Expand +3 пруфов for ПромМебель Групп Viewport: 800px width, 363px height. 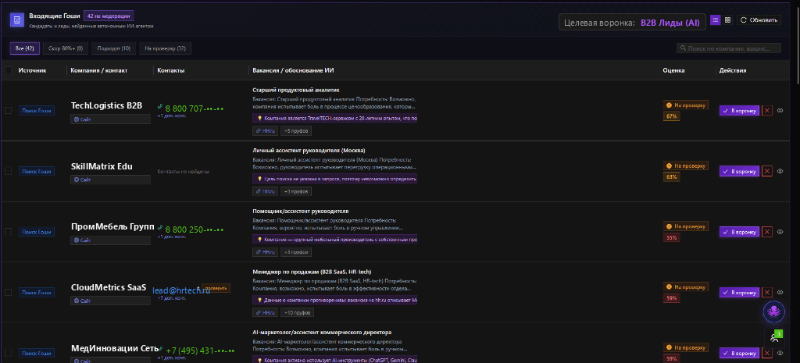pyautogui.click(x=296, y=252)
